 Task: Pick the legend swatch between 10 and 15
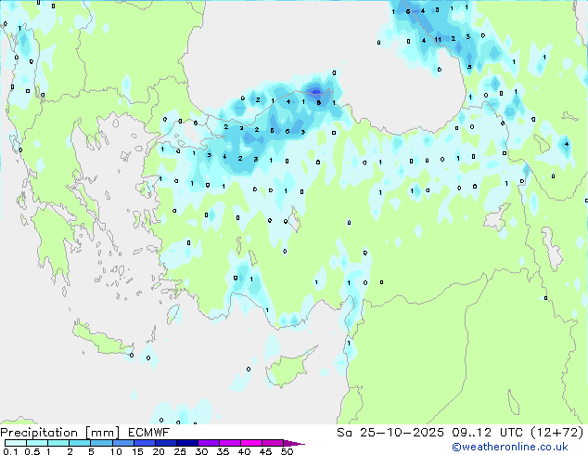coord(122,443)
